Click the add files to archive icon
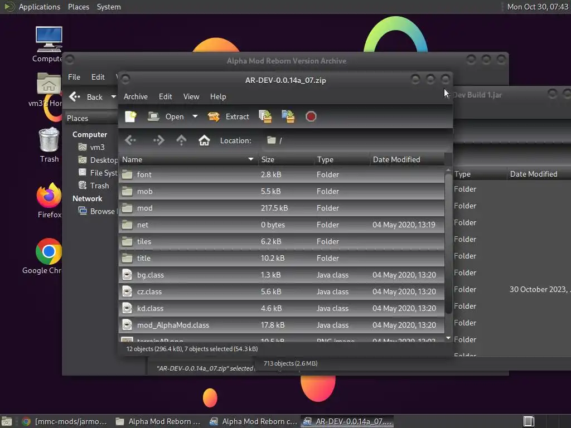 (265, 116)
